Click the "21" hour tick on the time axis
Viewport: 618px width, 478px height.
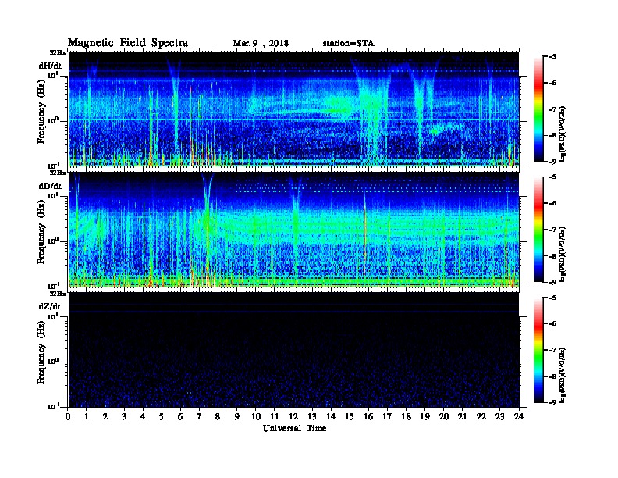(462, 417)
